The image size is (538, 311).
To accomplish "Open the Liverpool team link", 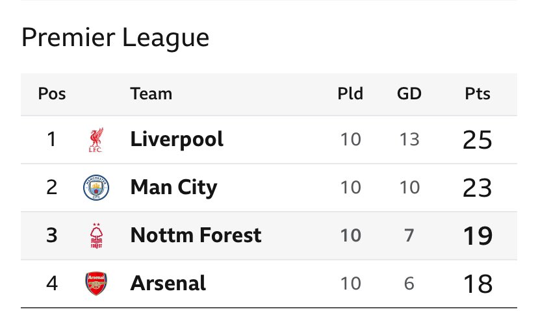I will pos(177,140).
